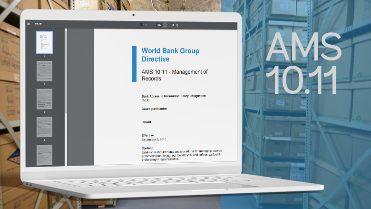Click 'AMS 10.11 - Management of Records' title

tap(175, 75)
